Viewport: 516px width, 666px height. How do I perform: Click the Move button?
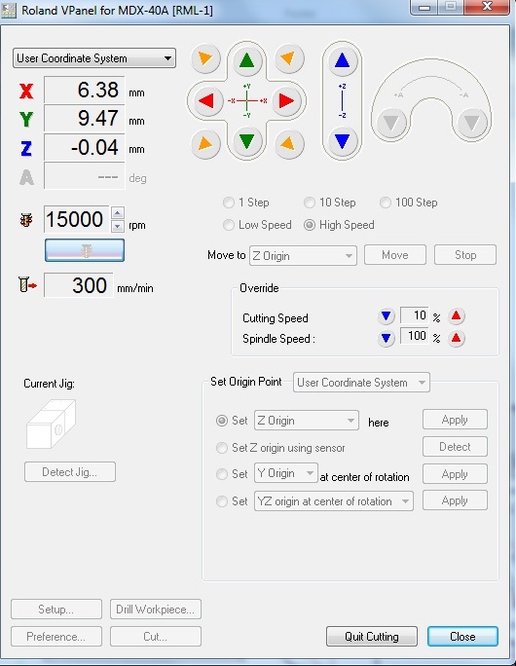[395, 255]
